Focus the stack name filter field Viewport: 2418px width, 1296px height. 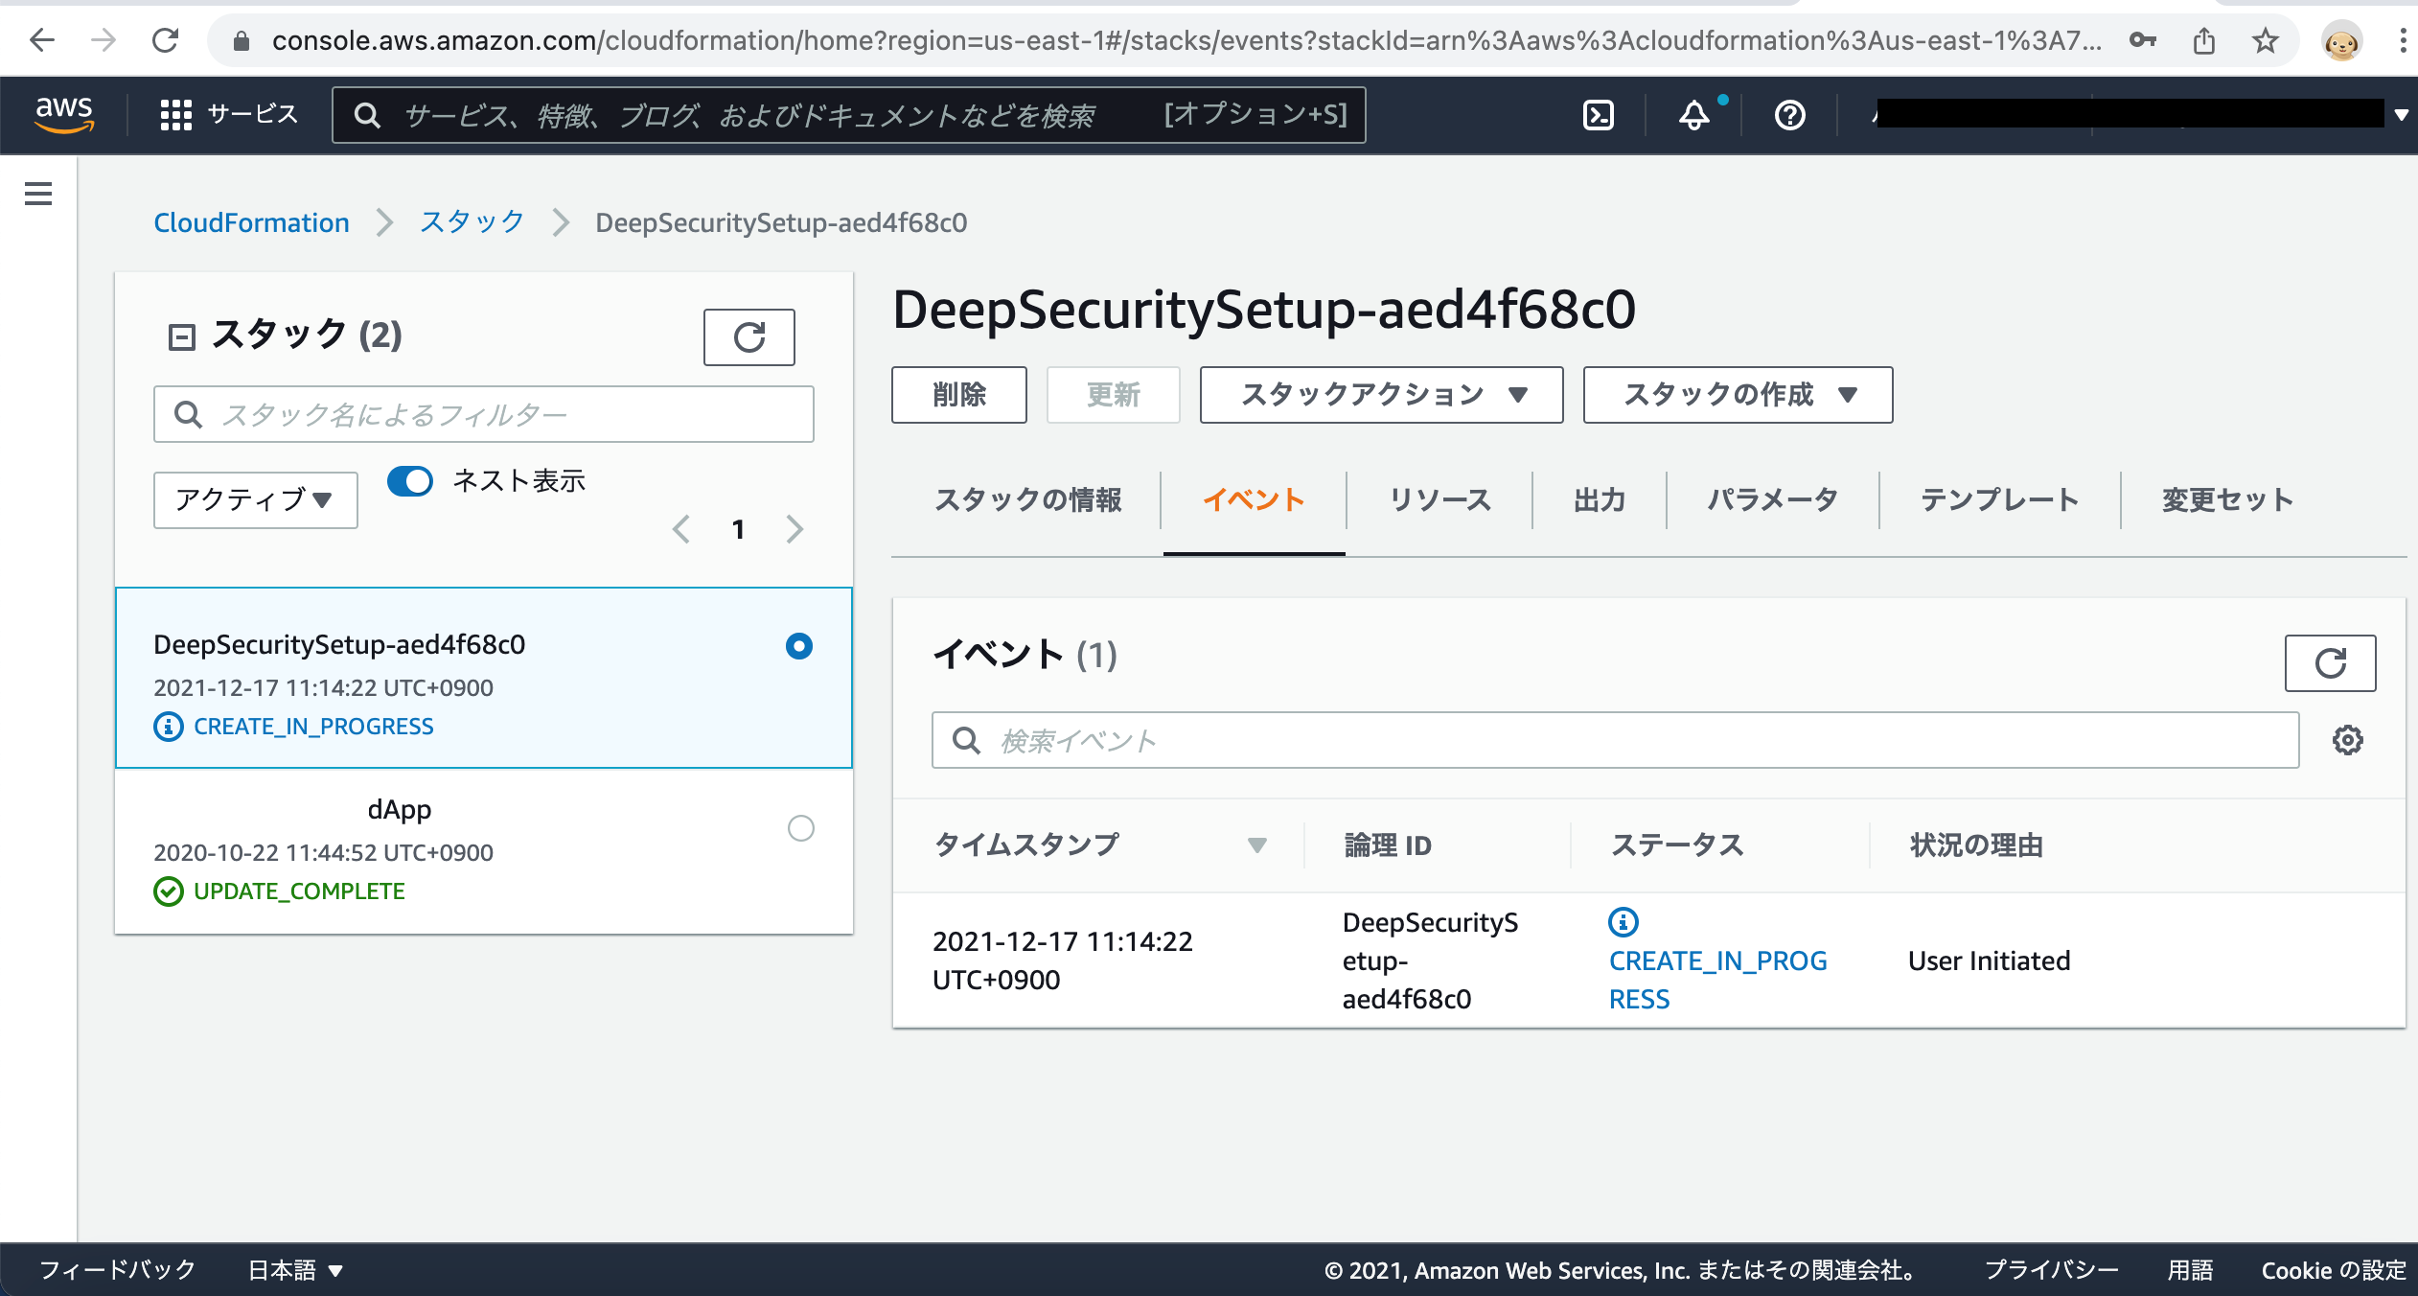pyautogui.click(x=484, y=414)
